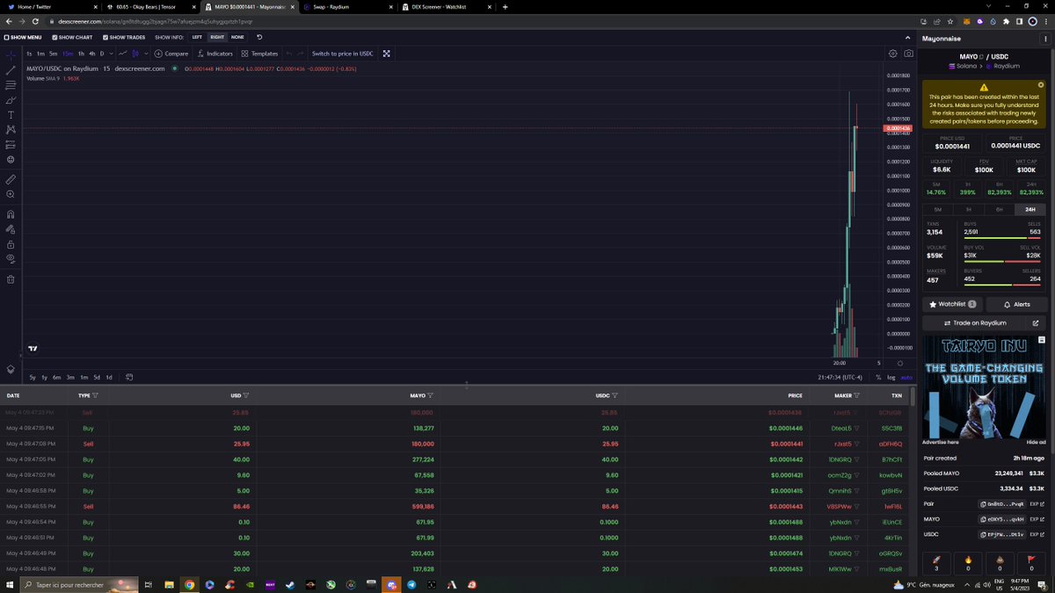The image size is (1055, 593).
Task: Open Raydium trade in new window icon
Action: [1036, 322]
